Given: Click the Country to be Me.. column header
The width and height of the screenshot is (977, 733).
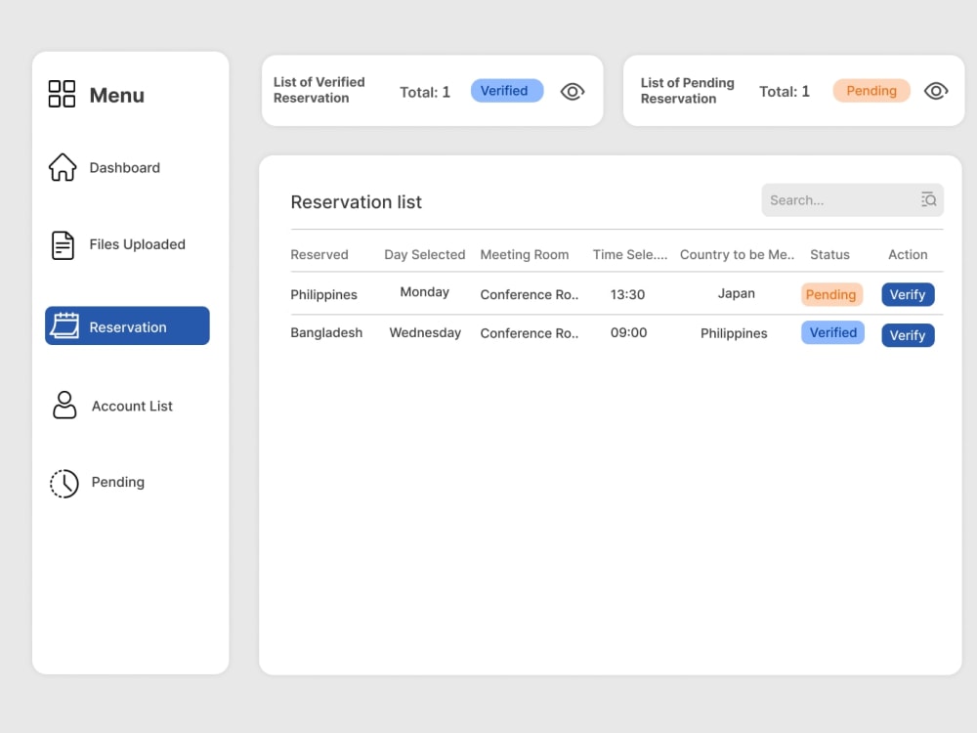Looking at the screenshot, I should point(737,254).
